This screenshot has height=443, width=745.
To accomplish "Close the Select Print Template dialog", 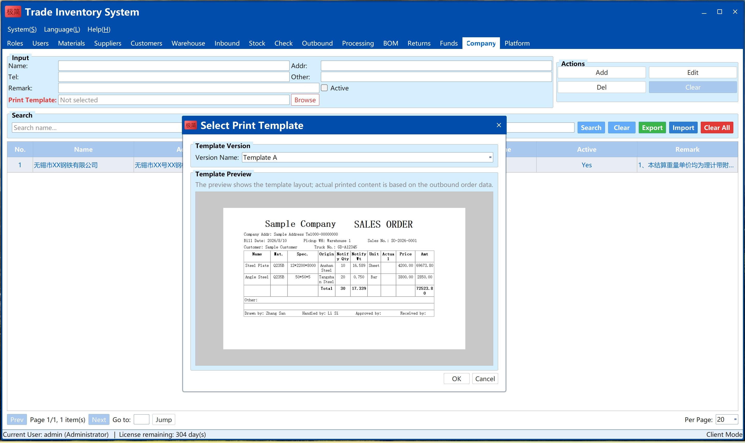I will click(x=499, y=125).
